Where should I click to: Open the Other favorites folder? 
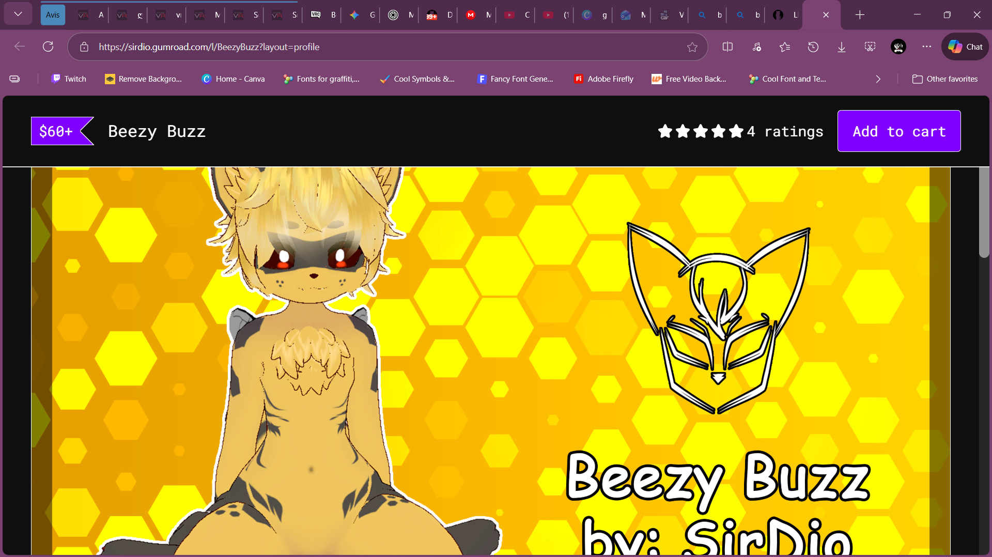[945, 79]
